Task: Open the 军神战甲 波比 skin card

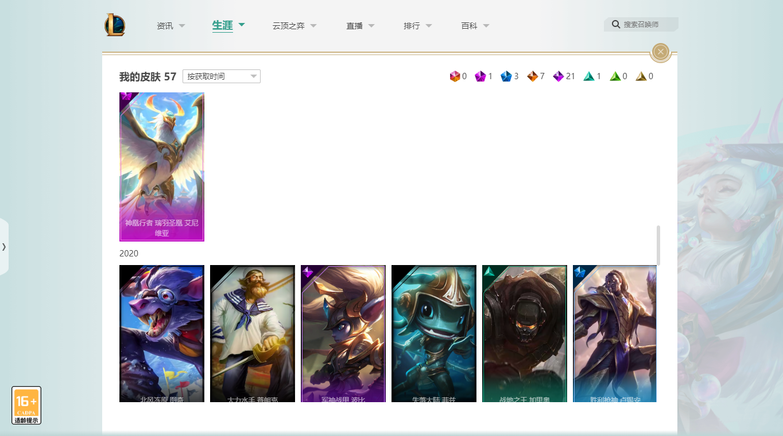Action: point(343,333)
